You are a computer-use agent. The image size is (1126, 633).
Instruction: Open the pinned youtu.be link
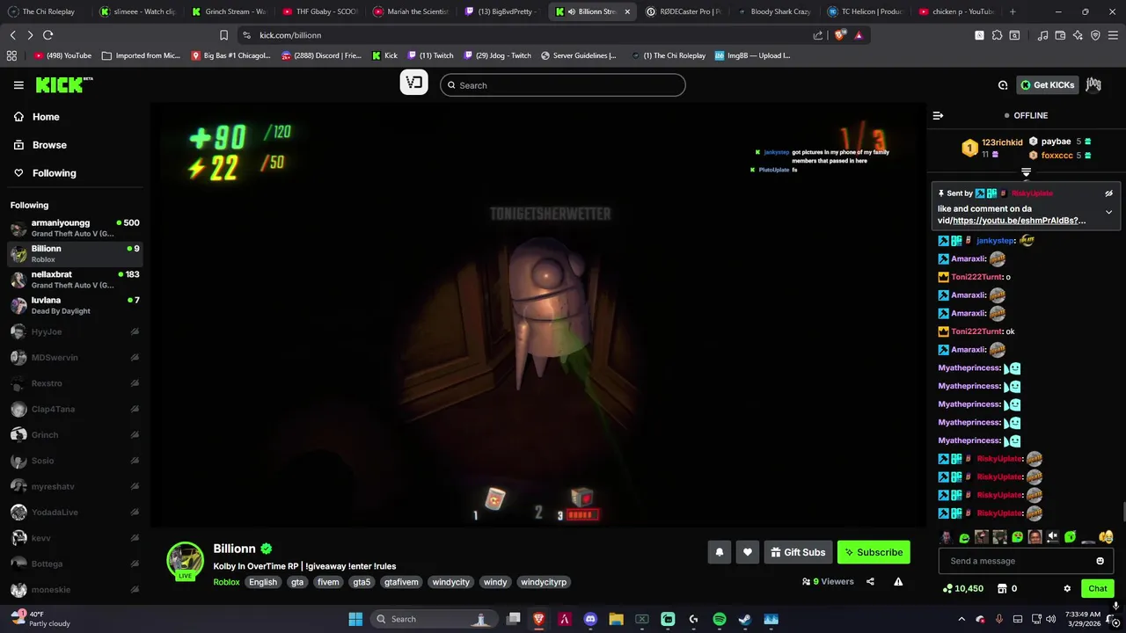click(x=1019, y=221)
